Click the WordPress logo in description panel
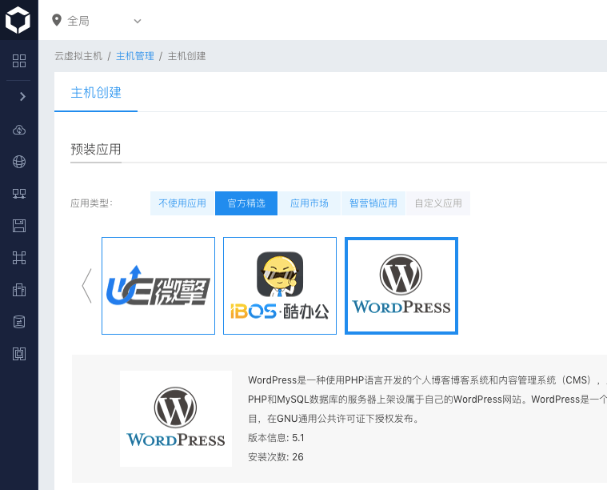Screen dimensions: 607x490 pyautogui.click(x=176, y=418)
